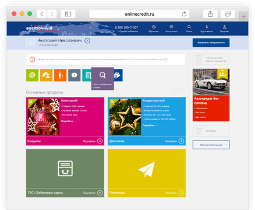Image resolution: width=255 pixels, height=210 pixels.
Task: Click the Автокредит без преград heading
Action: pos(206,101)
